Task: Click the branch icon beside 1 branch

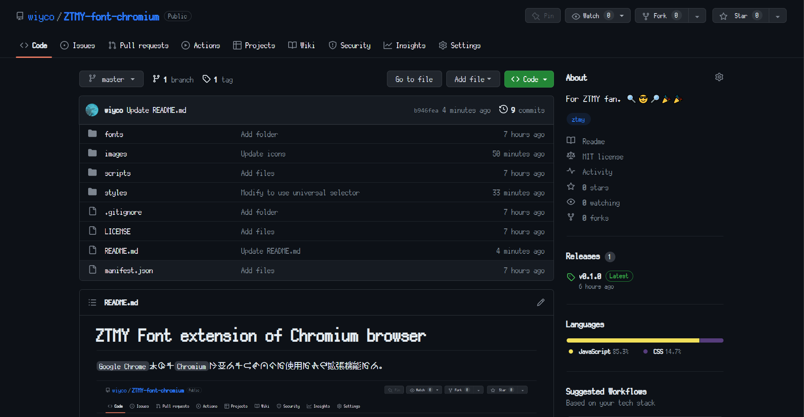Action: tap(156, 79)
